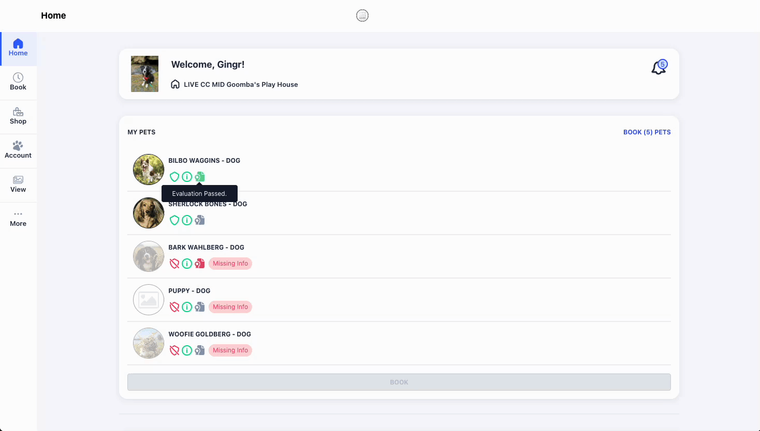Click LIVE CC MID Goomba's Play House text
Viewport: 760px width, 431px height.
tap(241, 85)
